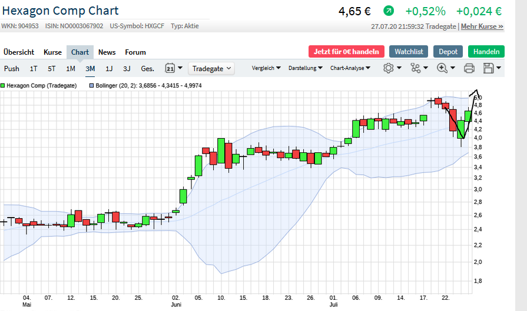
Task: Open the News tab
Action: (x=107, y=52)
